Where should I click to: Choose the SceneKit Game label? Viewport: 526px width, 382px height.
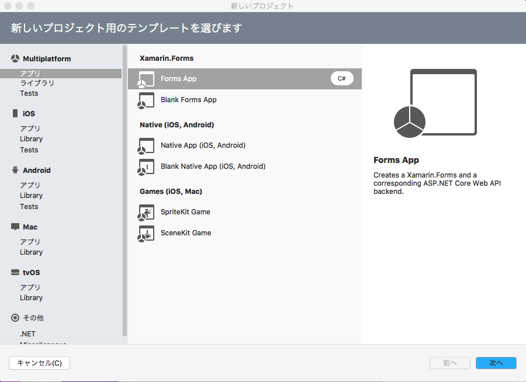(186, 233)
